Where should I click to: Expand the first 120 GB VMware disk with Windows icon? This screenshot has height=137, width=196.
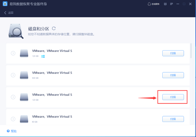(13, 53)
